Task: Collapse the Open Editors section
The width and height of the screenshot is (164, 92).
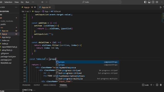Action: (x=5, y=11)
